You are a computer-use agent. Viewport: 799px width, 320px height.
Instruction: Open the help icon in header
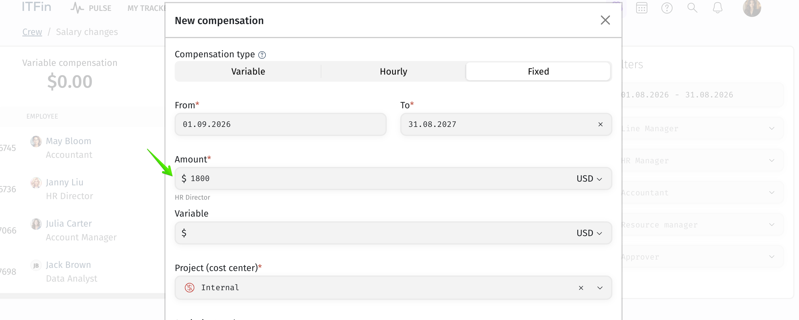pos(667,8)
